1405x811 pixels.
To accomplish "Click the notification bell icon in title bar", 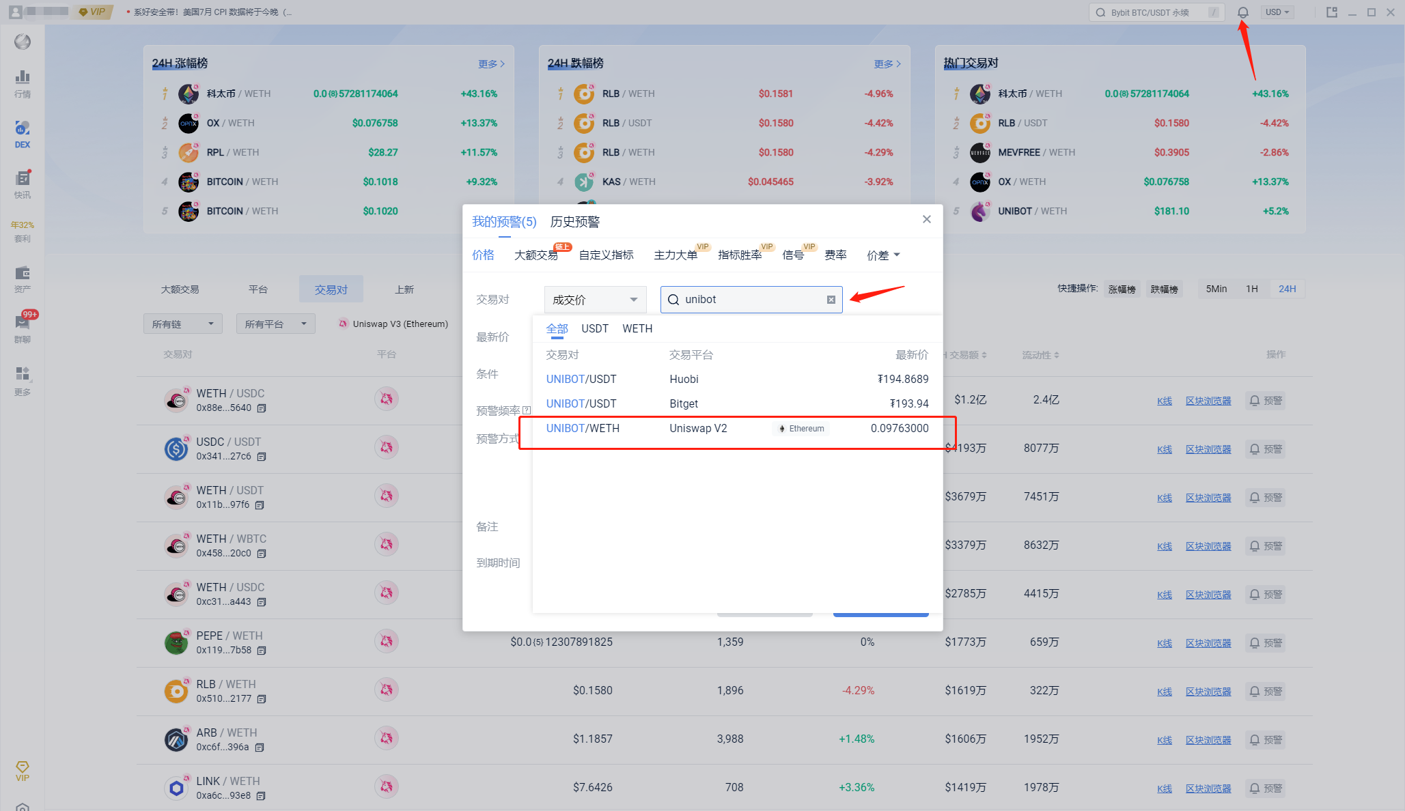I will coord(1243,12).
